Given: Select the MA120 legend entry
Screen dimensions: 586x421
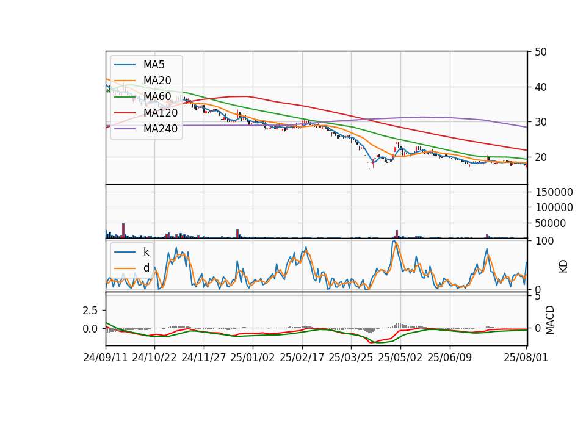Looking at the screenshot, I should coord(146,113).
